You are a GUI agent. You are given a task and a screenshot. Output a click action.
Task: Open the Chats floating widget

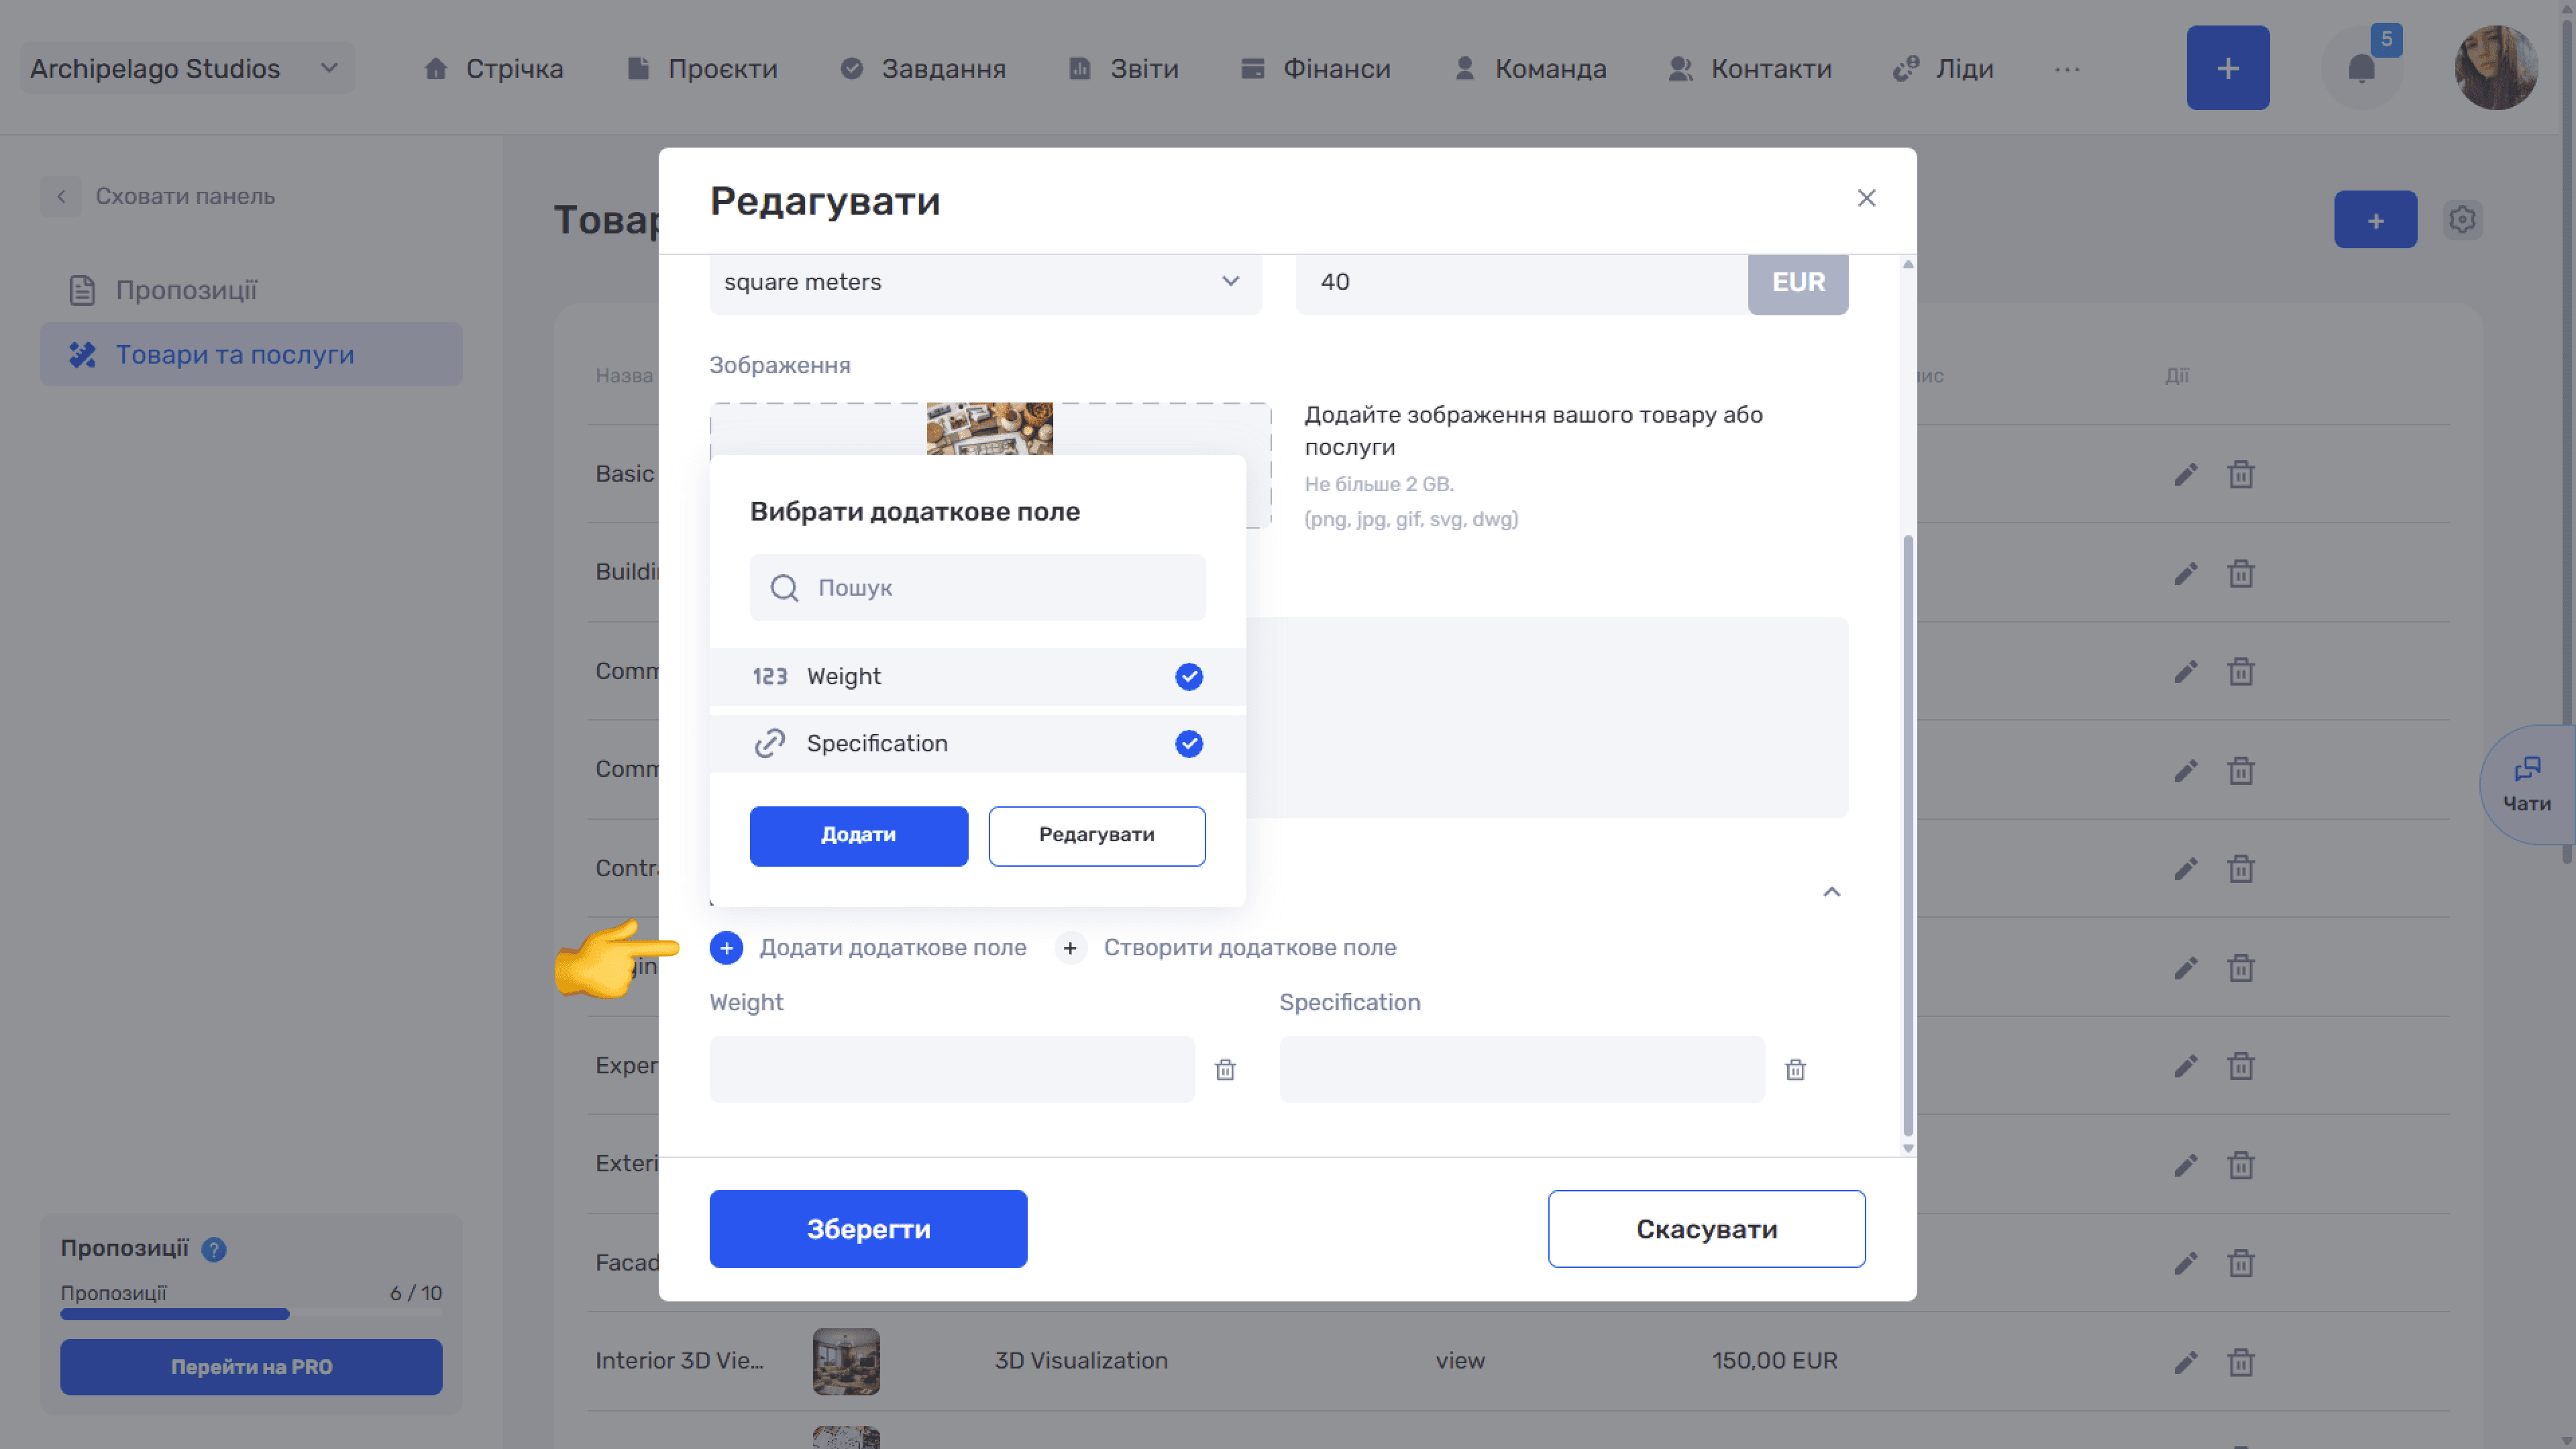click(2527, 785)
